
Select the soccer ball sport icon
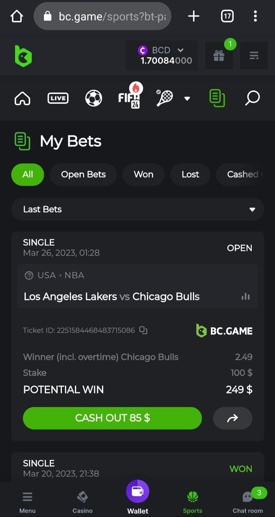(x=93, y=98)
